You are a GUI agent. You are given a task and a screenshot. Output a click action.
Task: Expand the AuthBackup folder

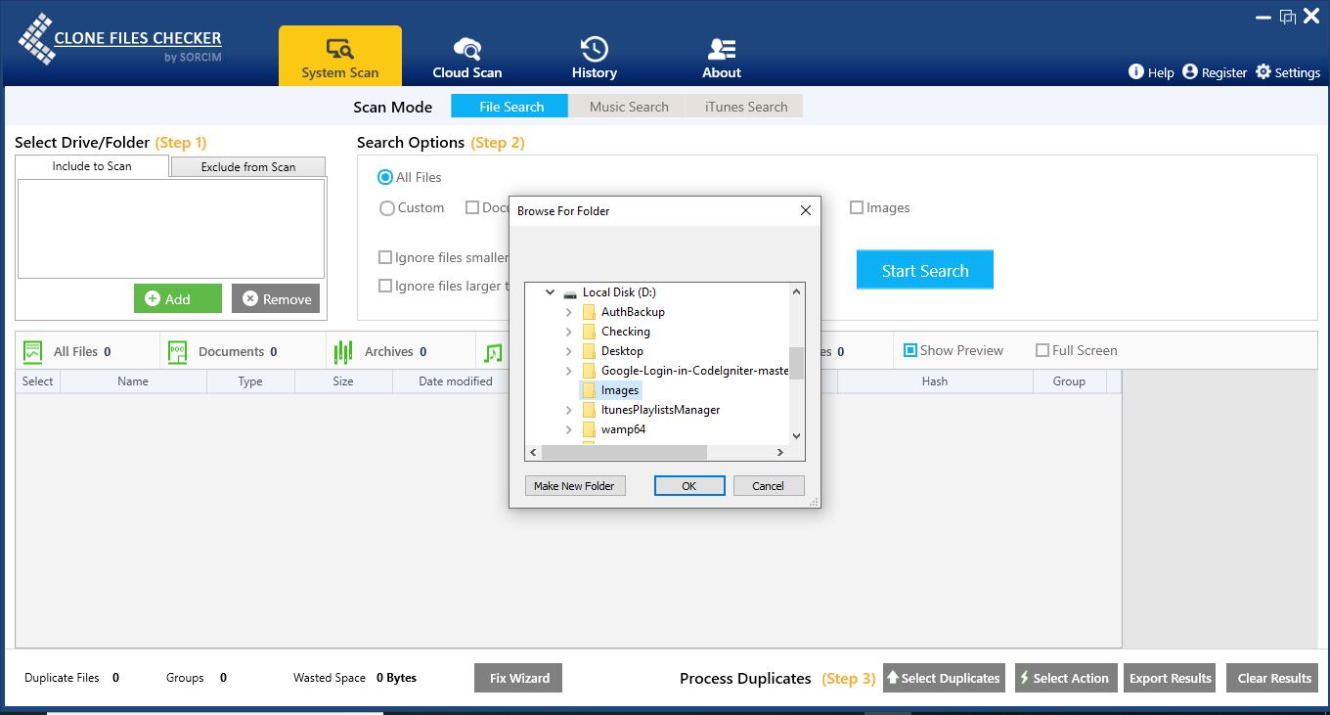(569, 312)
